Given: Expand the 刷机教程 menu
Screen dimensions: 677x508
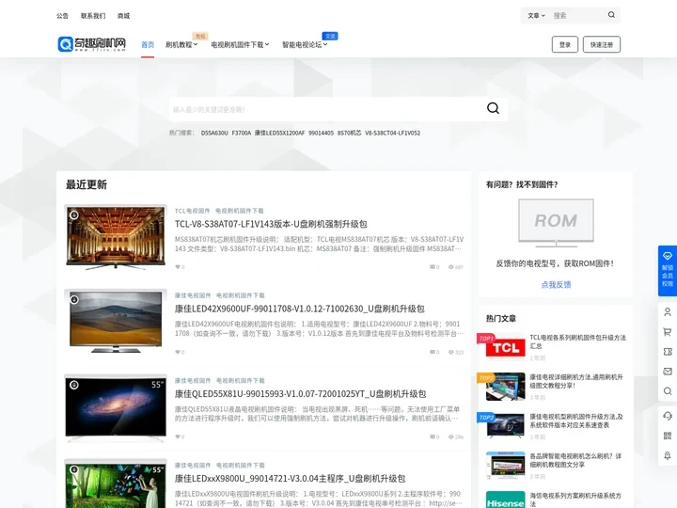Looking at the screenshot, I should pyautogui.click(x=181, y=44).
